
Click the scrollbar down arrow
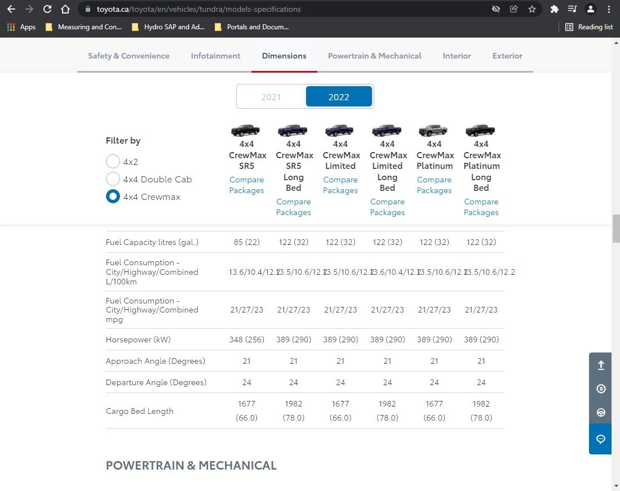[x=616, y=486]
